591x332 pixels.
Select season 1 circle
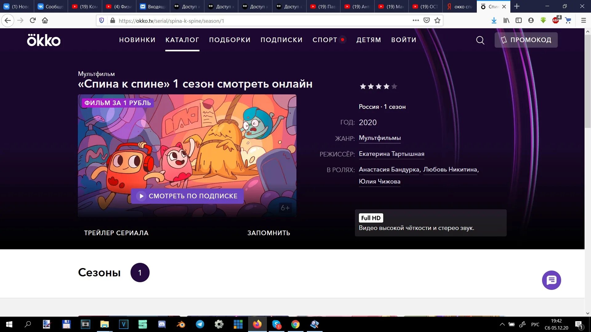140,273
